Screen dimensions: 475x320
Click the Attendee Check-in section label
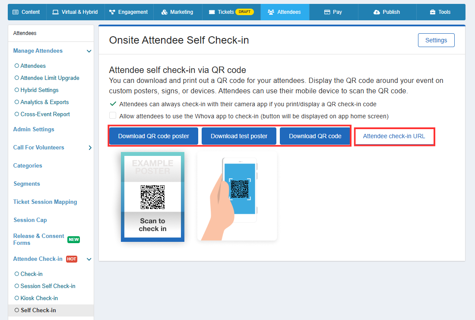38,259
